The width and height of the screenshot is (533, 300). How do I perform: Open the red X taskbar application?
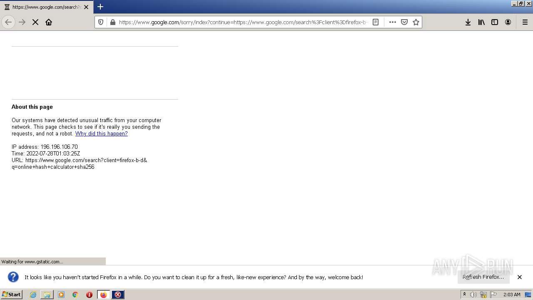pyautogui.click(x=118, y=295)
